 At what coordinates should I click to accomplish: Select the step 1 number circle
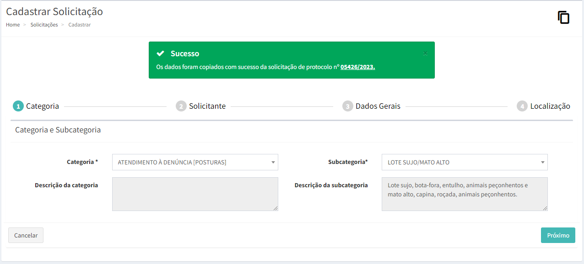click(x=18, y=106)
